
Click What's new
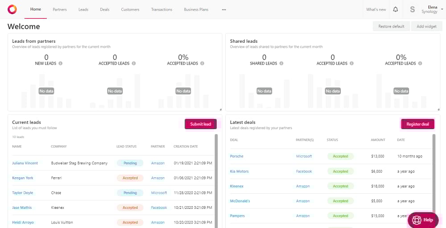(376, 9)
